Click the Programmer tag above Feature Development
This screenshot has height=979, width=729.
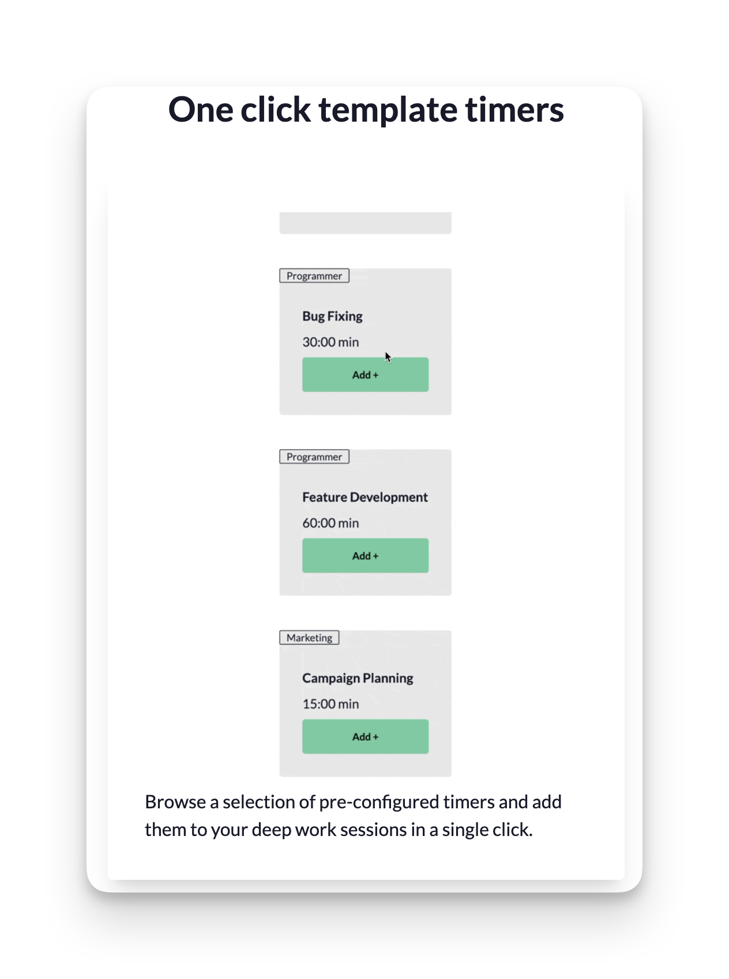[x=314, y=457]
